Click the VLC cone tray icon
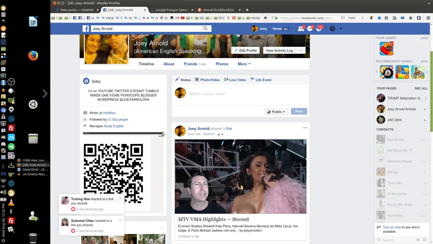The image size is (433, 244). click(11, 203)
